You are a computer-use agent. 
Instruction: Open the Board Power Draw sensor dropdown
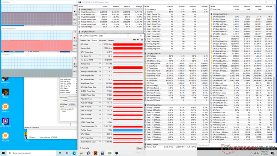coord(100,83)
